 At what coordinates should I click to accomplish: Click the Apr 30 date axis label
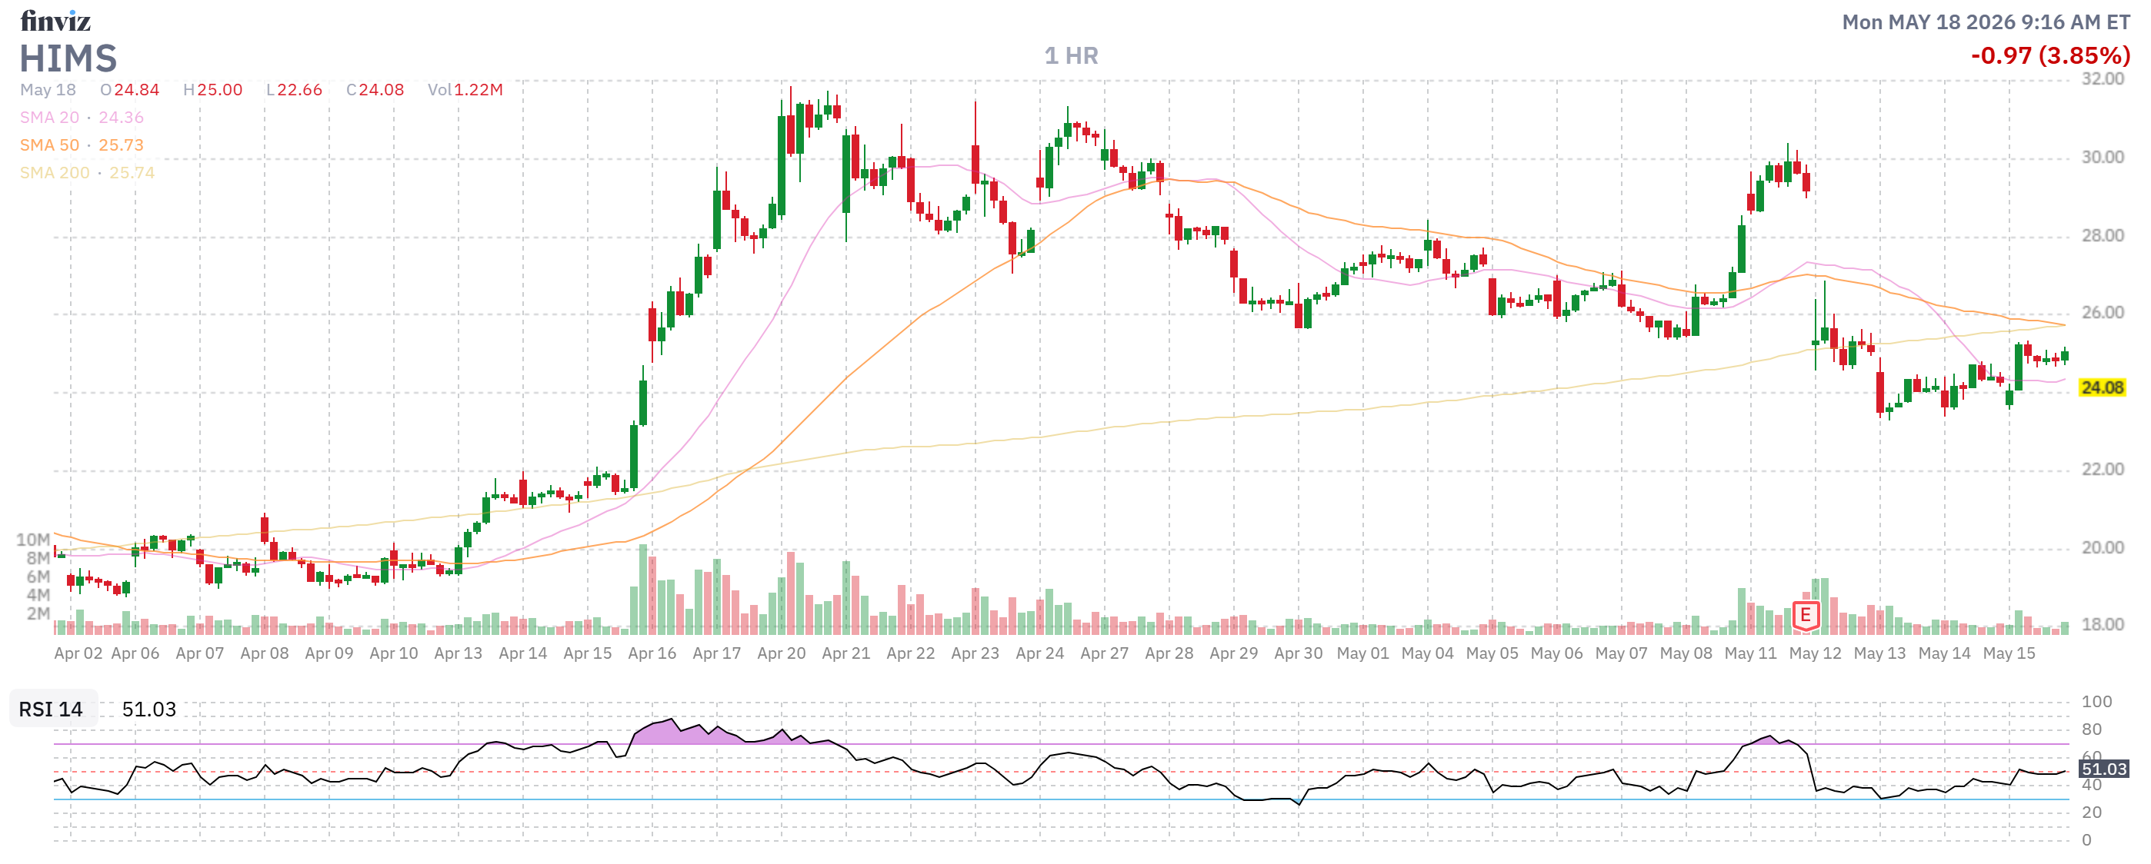click(x=1299, y=653)
